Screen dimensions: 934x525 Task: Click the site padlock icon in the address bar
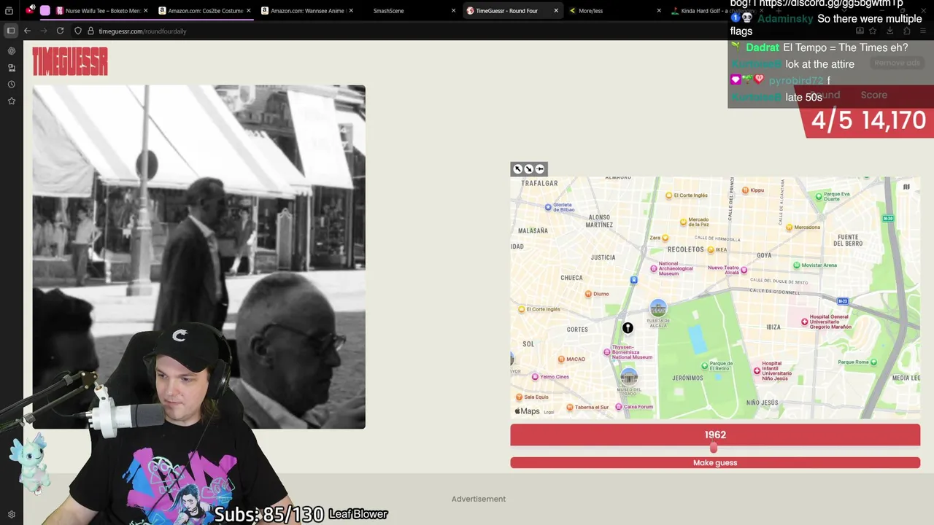90,31
